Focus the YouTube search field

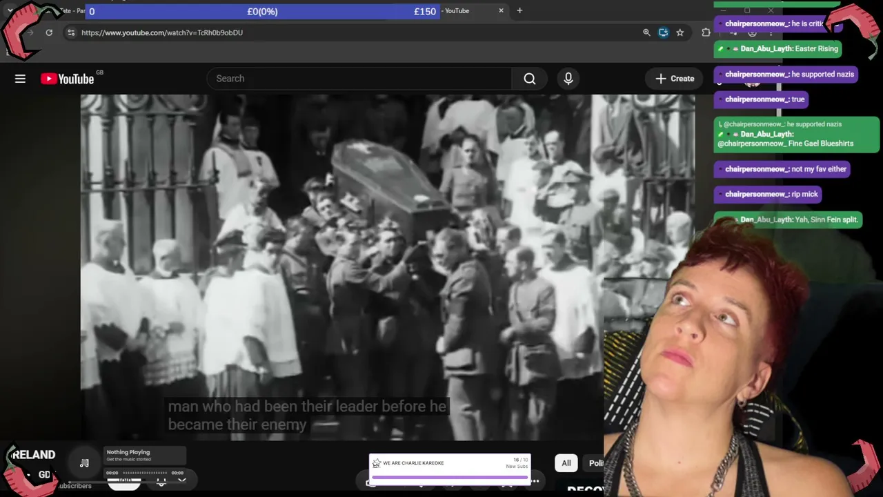pos(359,79)
